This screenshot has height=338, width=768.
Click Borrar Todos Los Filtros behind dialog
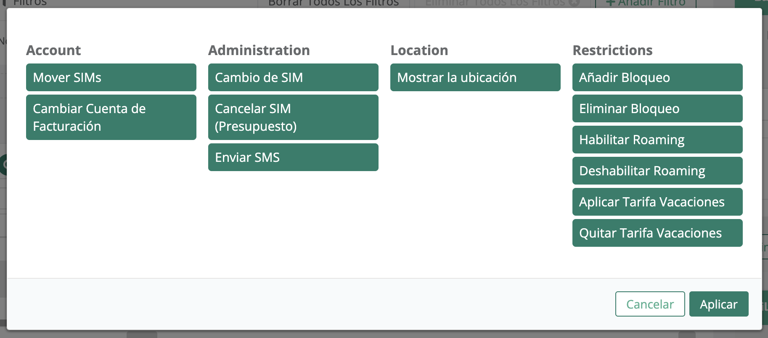click(334, 3)
